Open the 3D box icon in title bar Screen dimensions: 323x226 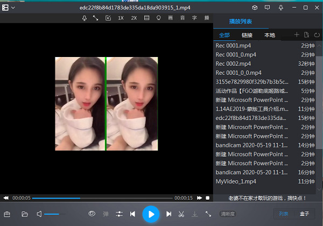point(255,8)
